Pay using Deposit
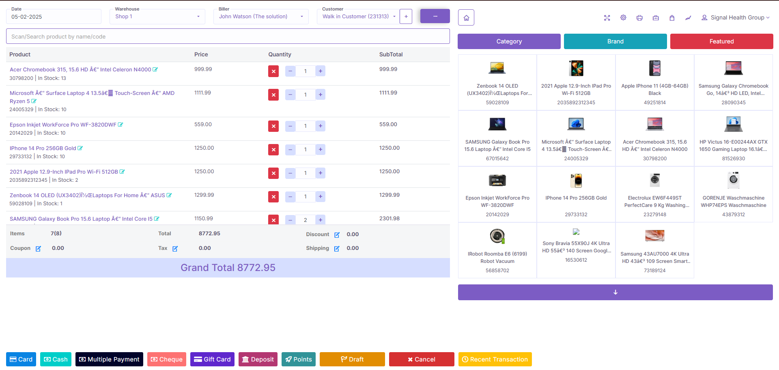Screen dimensions: 779x370 (258, 359)
